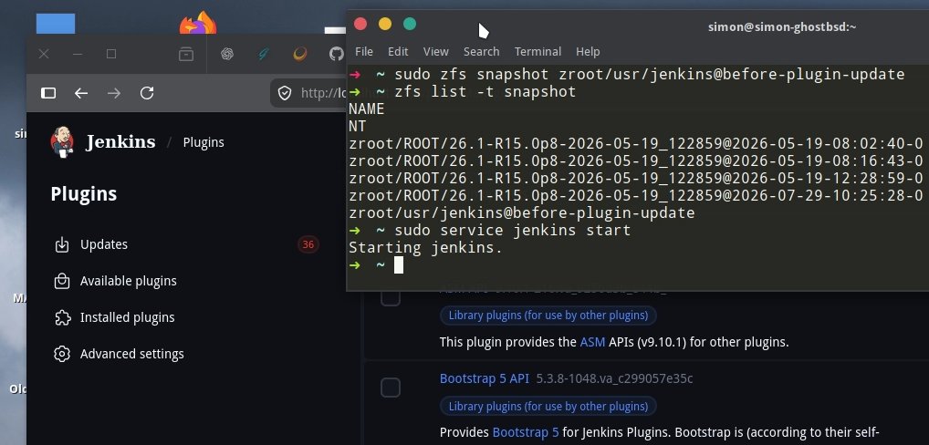Open the terminal View menu
This screenshot has width=929, height=445.
pos(436,51)
